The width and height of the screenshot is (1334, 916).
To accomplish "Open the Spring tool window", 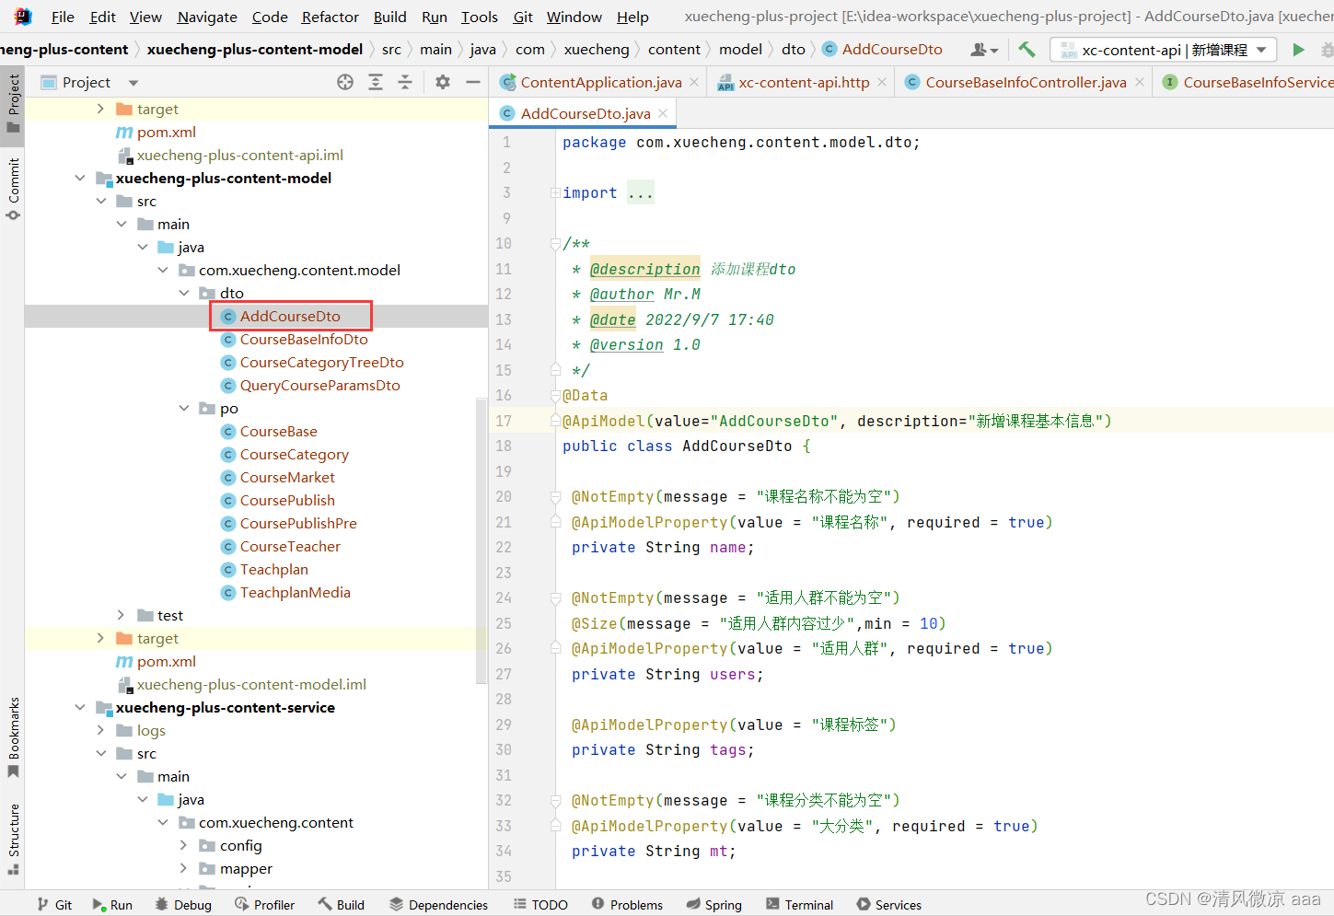I will pyautogui.click(x=713, y=905).
